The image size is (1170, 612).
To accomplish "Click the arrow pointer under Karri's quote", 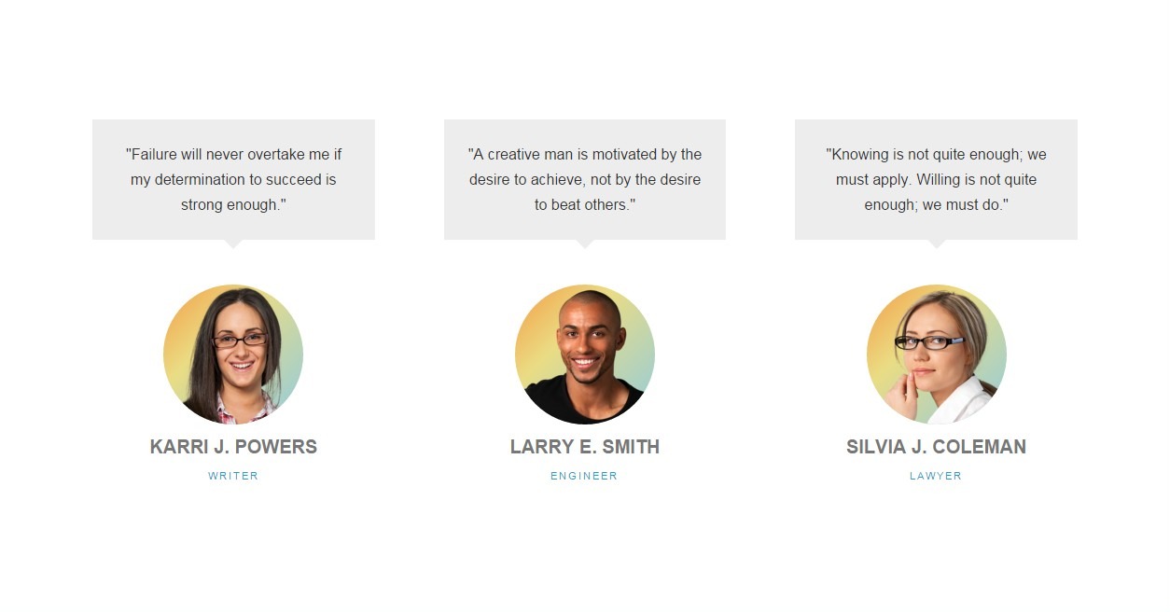I will 233,244.
